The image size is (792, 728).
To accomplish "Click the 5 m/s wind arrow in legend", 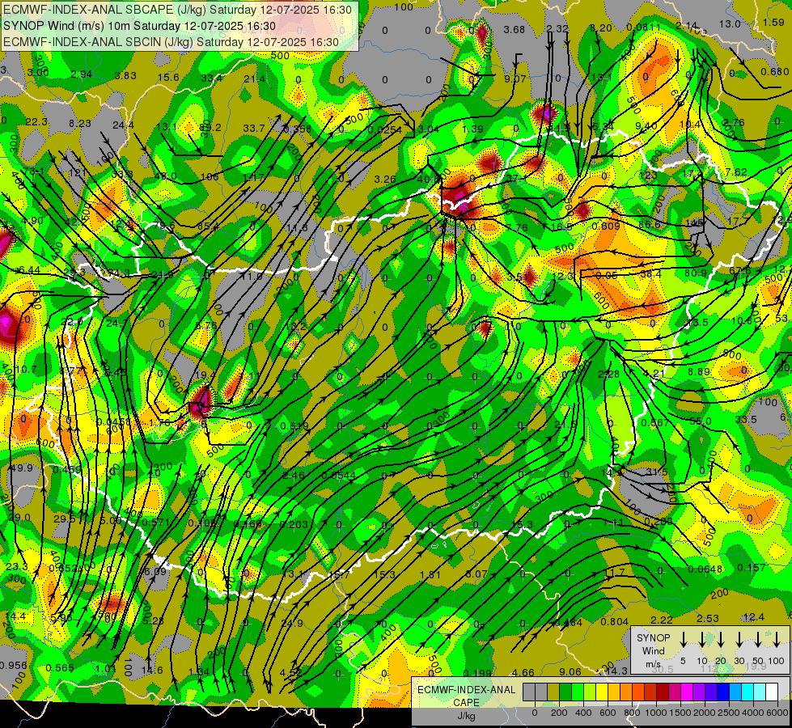I will pos(683,640).
